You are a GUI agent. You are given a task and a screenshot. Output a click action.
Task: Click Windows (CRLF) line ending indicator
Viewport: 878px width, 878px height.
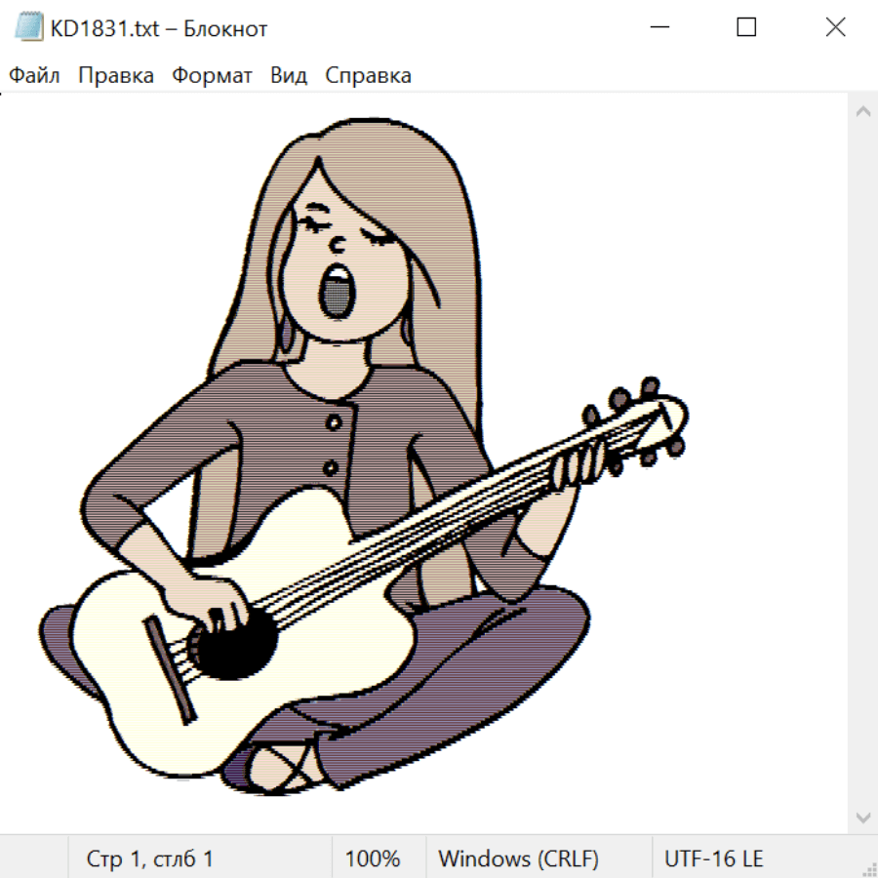tap(518, 859)
